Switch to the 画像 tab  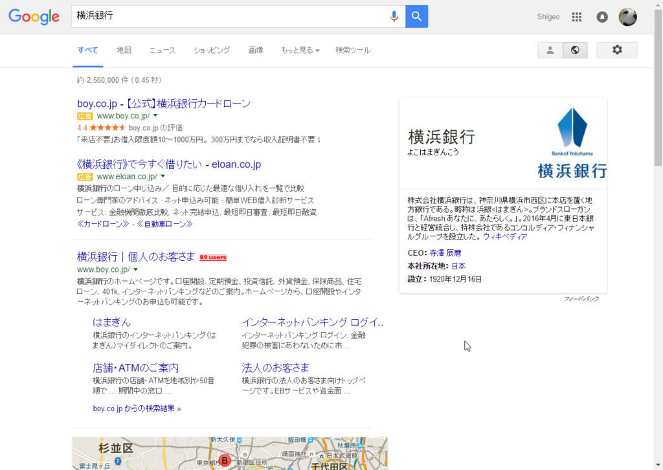click(x=256, y=50)
